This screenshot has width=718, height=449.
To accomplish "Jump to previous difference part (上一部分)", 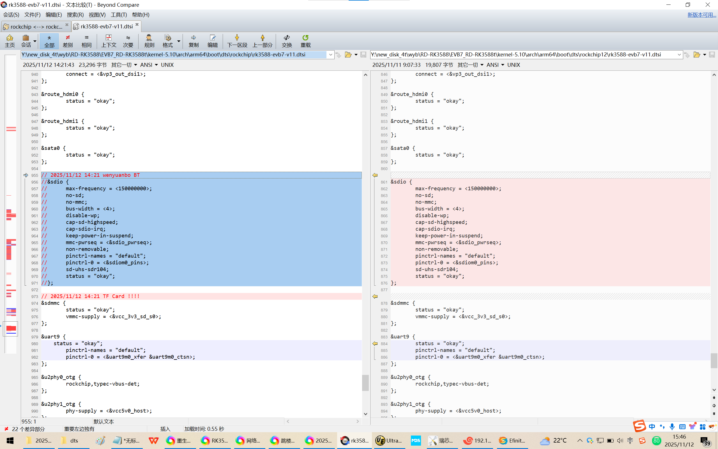I will click(x=262, y=41).
